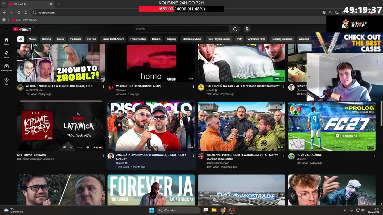Click the WJEZDŻALNIA channel avatar
The height and width of the screenshot is (215, 383).
pos(20,87)
